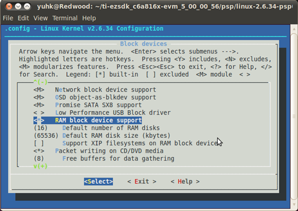Toggle the <M> state of Promise SATA SX8 support

39,105
